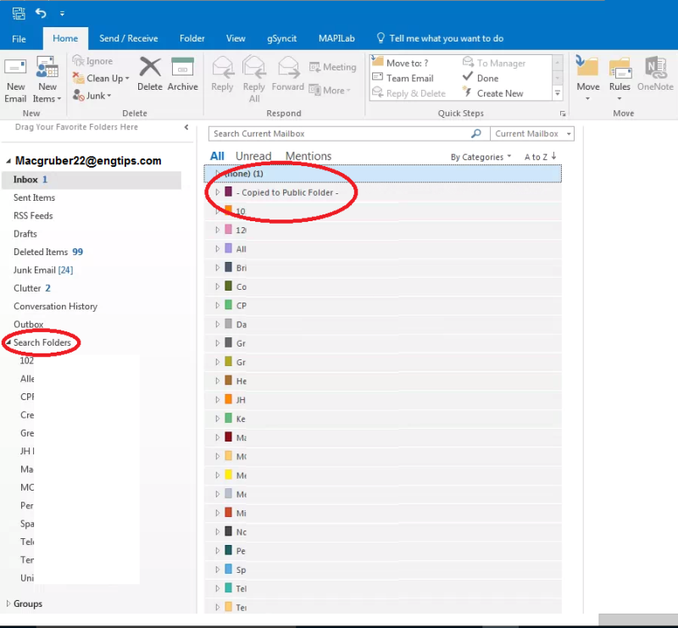Open the New Items menu
The image size is (678, 628).
[x=47, y=80]
